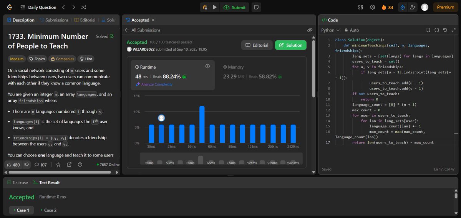
Task: Go to next question arrow
Action: click(74, 7)
